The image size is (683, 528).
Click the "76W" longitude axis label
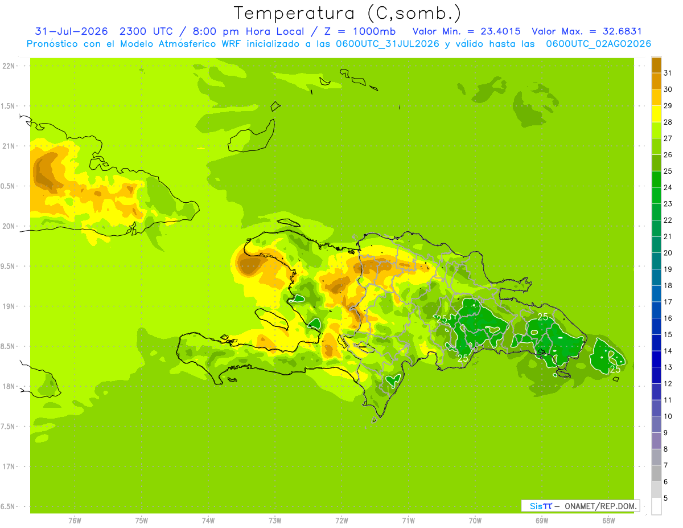75,521
